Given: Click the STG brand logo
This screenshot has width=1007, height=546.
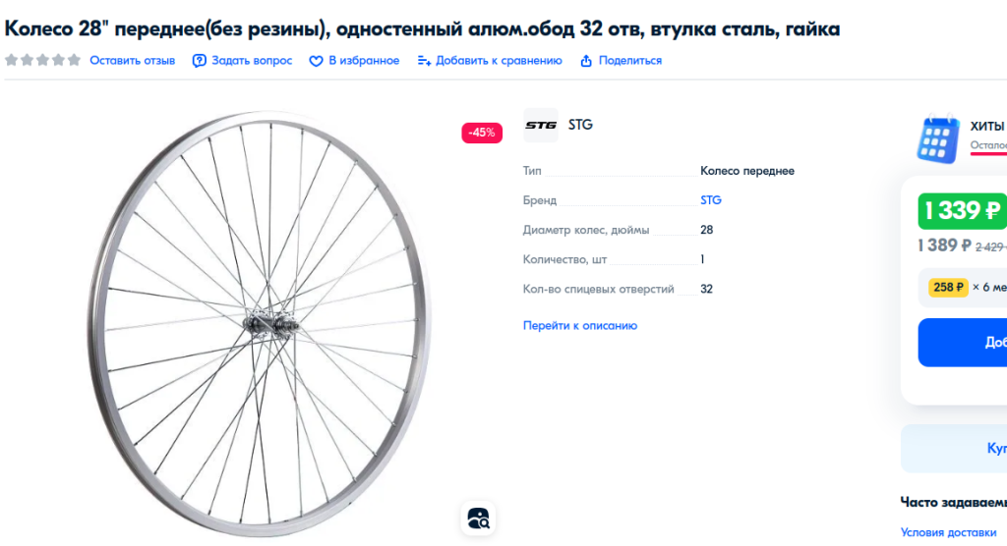Looking at the screenshot, I should click(540, 126).
